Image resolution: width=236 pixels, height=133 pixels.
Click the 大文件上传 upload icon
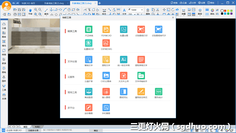tap(124, 76)
